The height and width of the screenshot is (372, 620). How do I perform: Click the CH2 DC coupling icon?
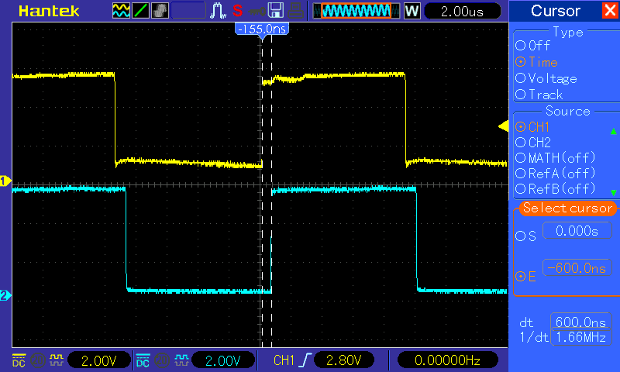click(142, 360)
